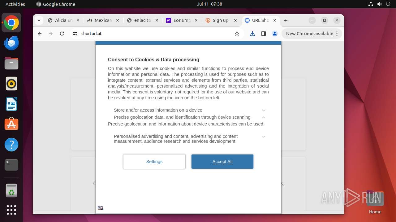Close the URL Sho tab
This screenshot has width=396, height=222.
coord(275,20)
